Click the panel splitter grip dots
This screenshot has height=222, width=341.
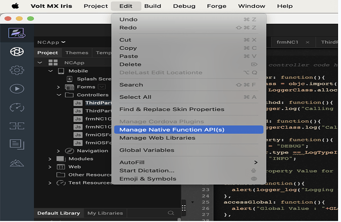(183, 208)
